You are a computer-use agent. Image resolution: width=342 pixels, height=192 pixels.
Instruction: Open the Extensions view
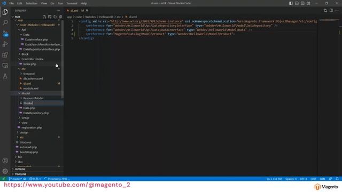pyautogui.click(x=5, y=55)
